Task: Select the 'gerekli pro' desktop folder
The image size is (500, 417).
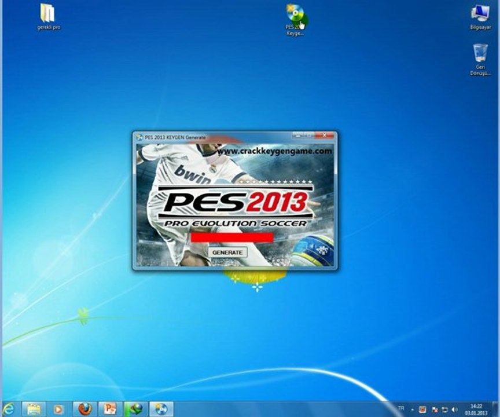Action: pos(48,17)
